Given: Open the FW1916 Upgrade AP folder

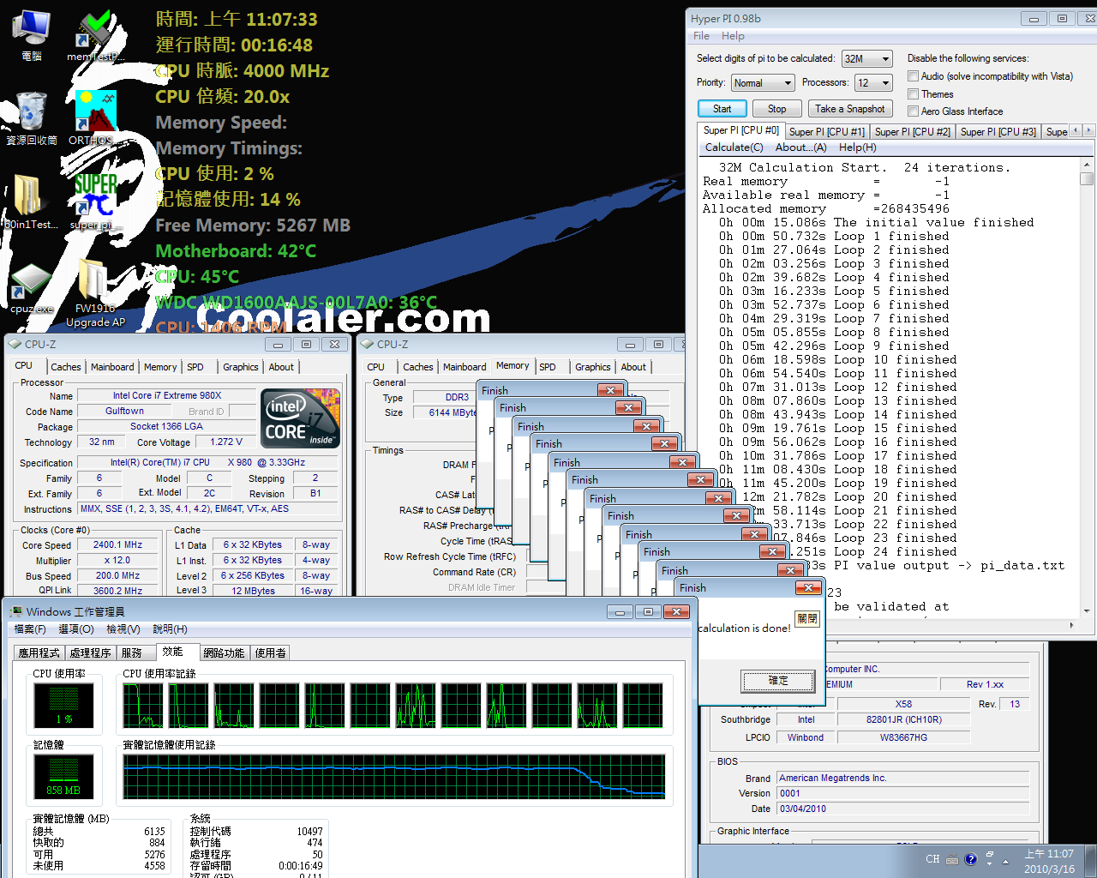Looking at the screenshot, I should click(95, 293).
